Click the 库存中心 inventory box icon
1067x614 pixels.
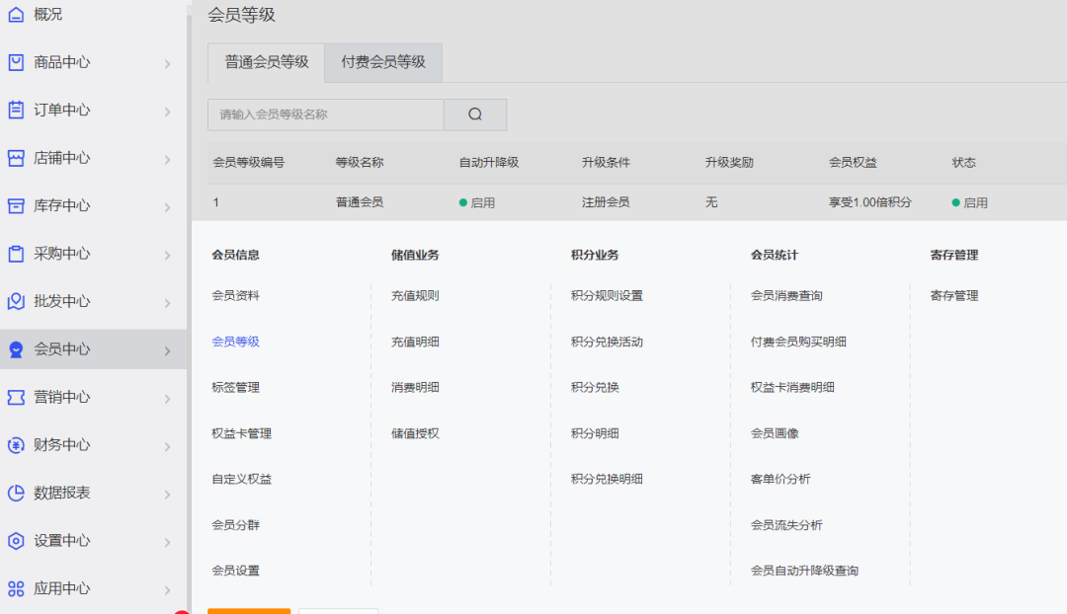pos(16,205)
